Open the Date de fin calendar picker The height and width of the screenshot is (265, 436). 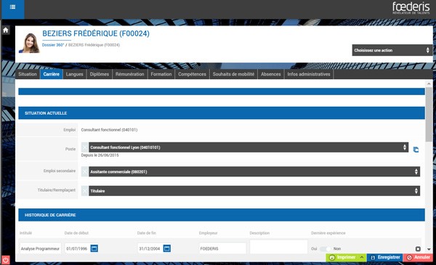[167, 248]
